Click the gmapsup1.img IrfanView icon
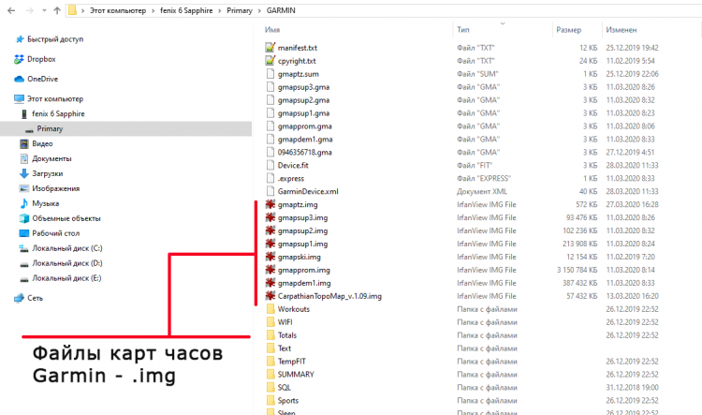 [270, 244]
